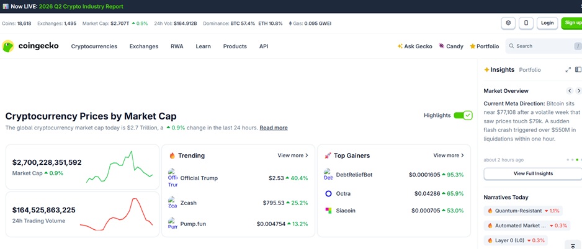The width and height of the screenshot is (582, 249).
Task: Click the Candy icon
Action: pyautogui.click(x=441, y=46)
